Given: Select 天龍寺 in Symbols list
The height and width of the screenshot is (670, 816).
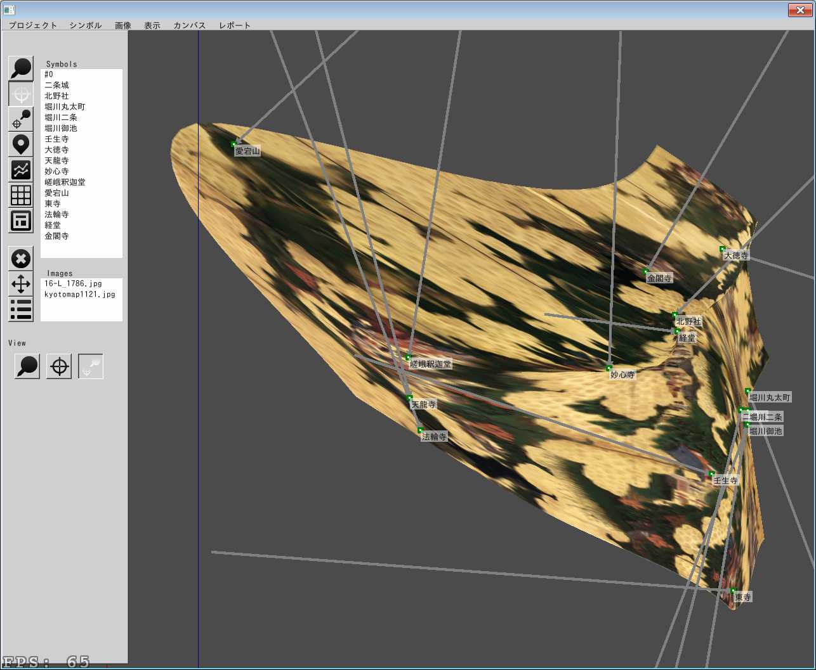Looking at the screenshot, I should coord(81,160).
